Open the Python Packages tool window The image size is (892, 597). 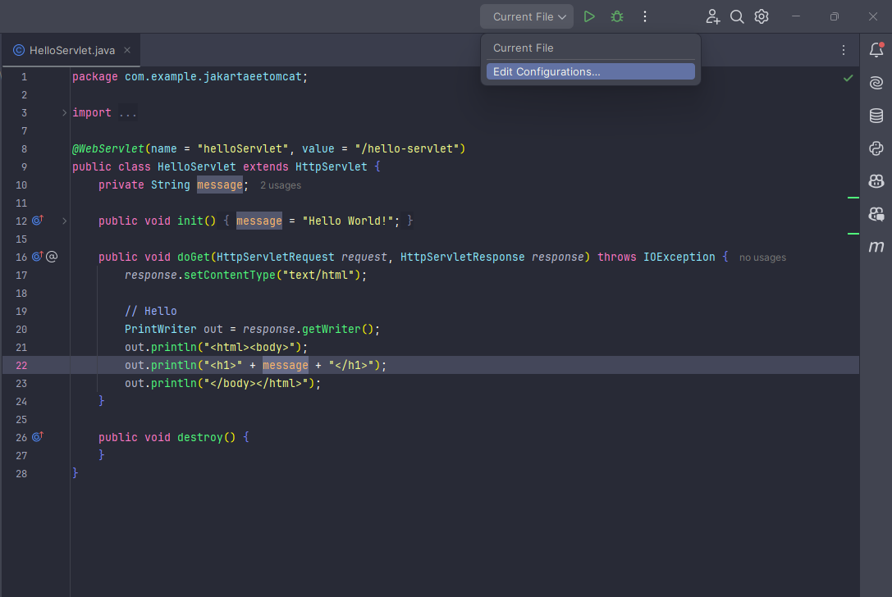(876, 148)
